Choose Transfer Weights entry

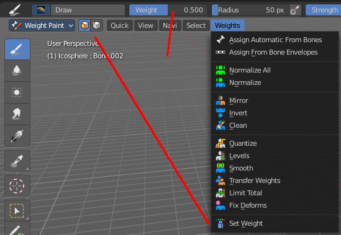click(275, 180)
